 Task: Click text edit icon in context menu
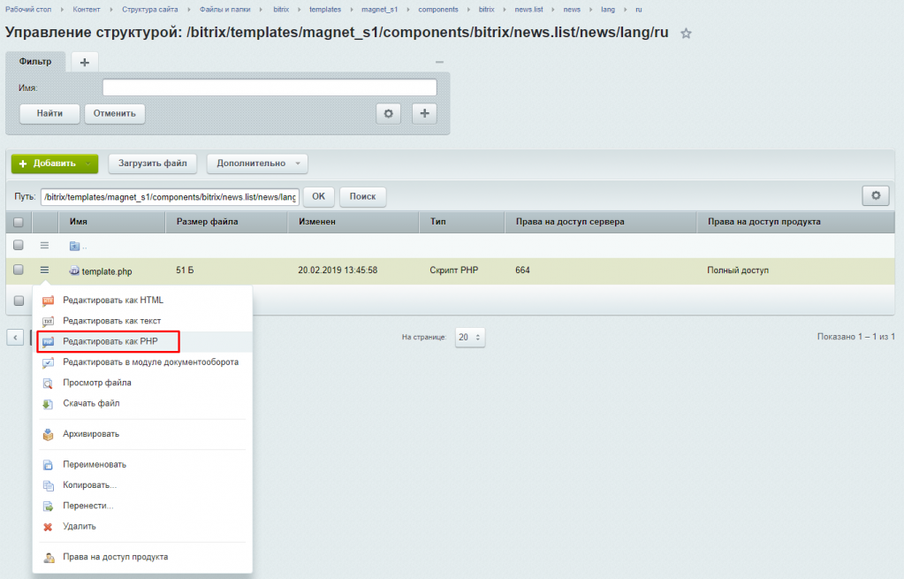49,321
